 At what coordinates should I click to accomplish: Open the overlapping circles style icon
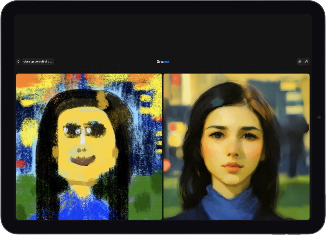[x=299, y=61]
